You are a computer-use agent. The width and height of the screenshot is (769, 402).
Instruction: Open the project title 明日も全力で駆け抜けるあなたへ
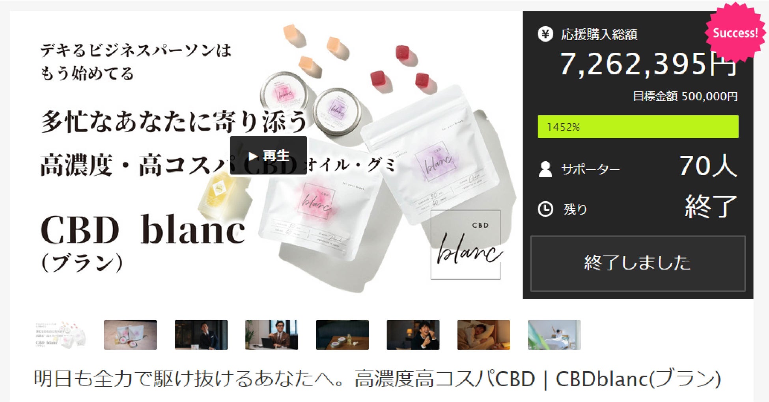[x=377, y=379]
